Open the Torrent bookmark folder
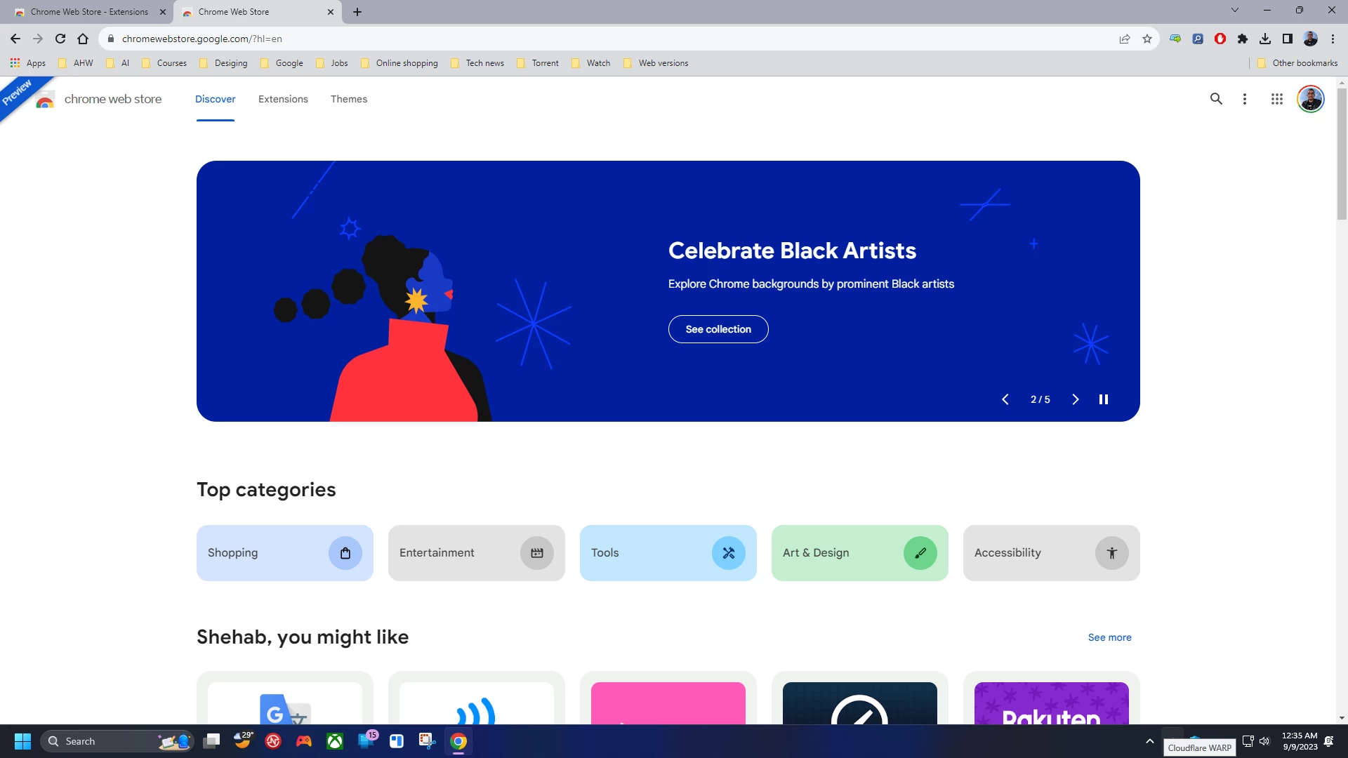Image resolution: width=1348 pixels, height=758 pixels. coord(538,63)
